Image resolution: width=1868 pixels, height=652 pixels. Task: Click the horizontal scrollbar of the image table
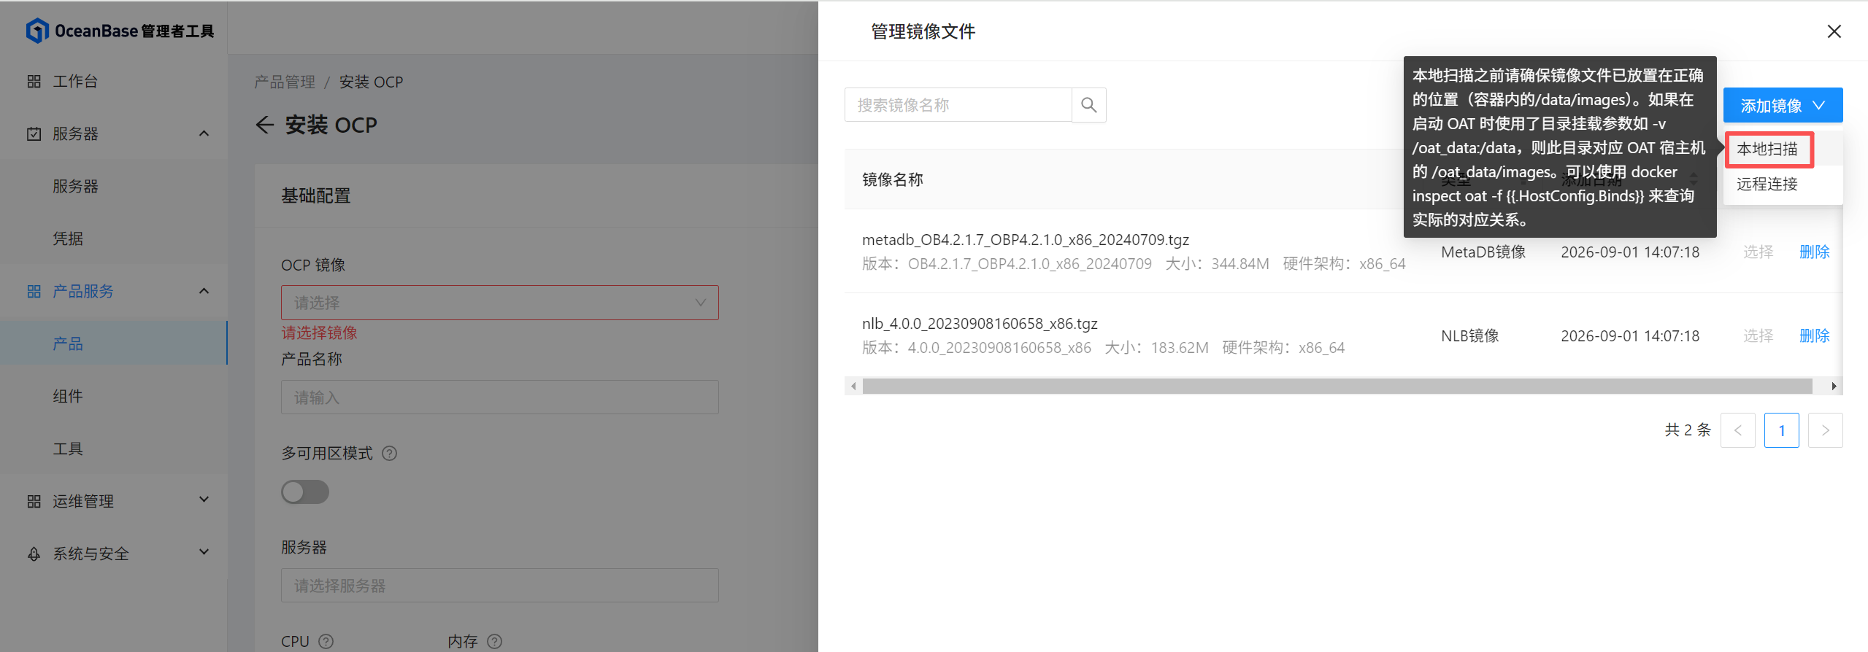(1337, 386)
